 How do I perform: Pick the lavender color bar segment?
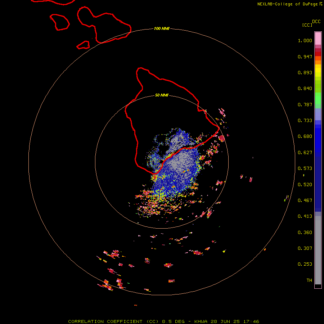point(318,114)
